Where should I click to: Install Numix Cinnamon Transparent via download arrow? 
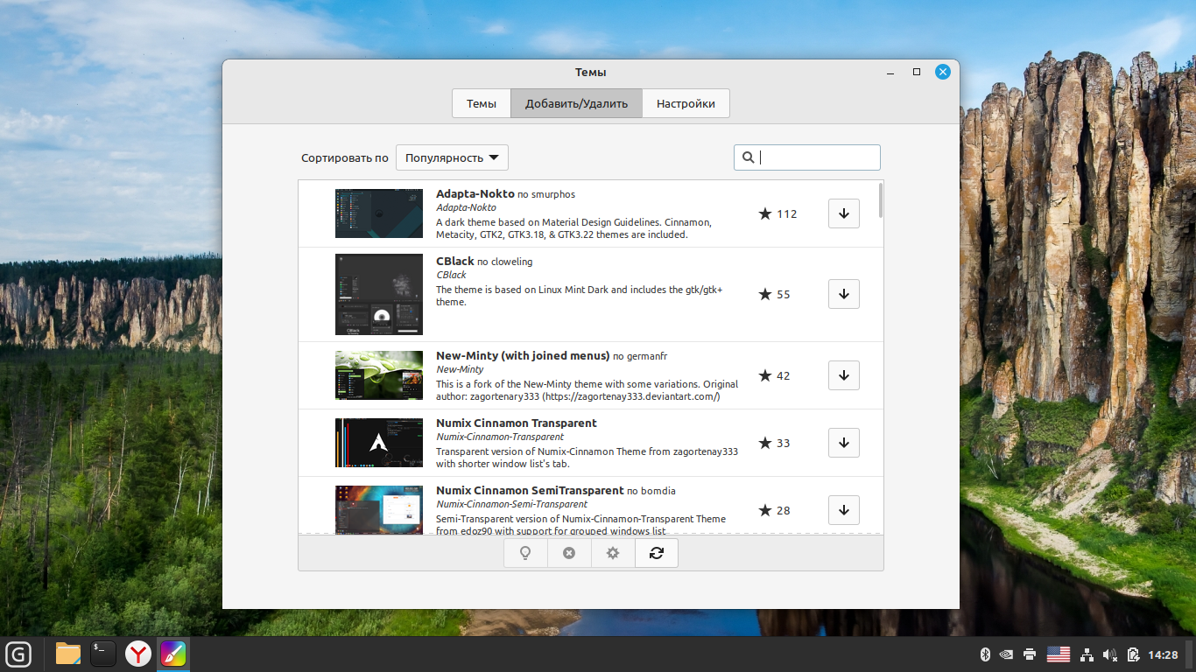pos(843,443)
